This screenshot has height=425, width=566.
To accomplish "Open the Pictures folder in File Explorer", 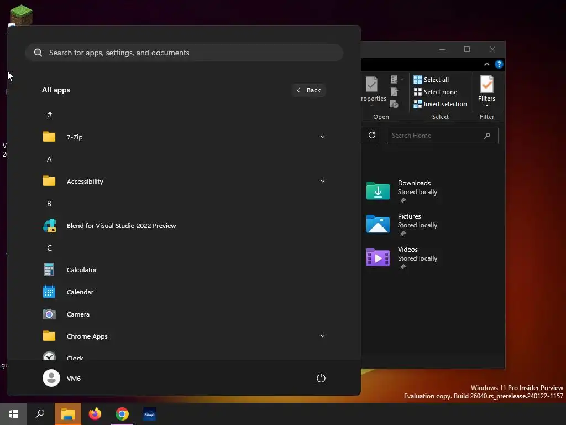I will 402,224.
